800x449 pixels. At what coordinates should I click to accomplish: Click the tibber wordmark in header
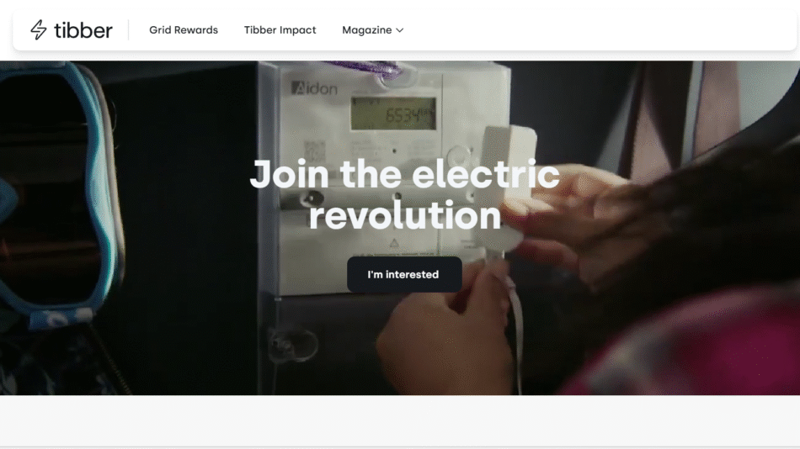click(x=83, y=30)
